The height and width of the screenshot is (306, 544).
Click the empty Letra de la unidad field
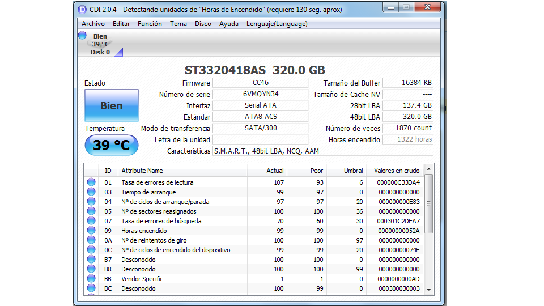tap(261, 139)
